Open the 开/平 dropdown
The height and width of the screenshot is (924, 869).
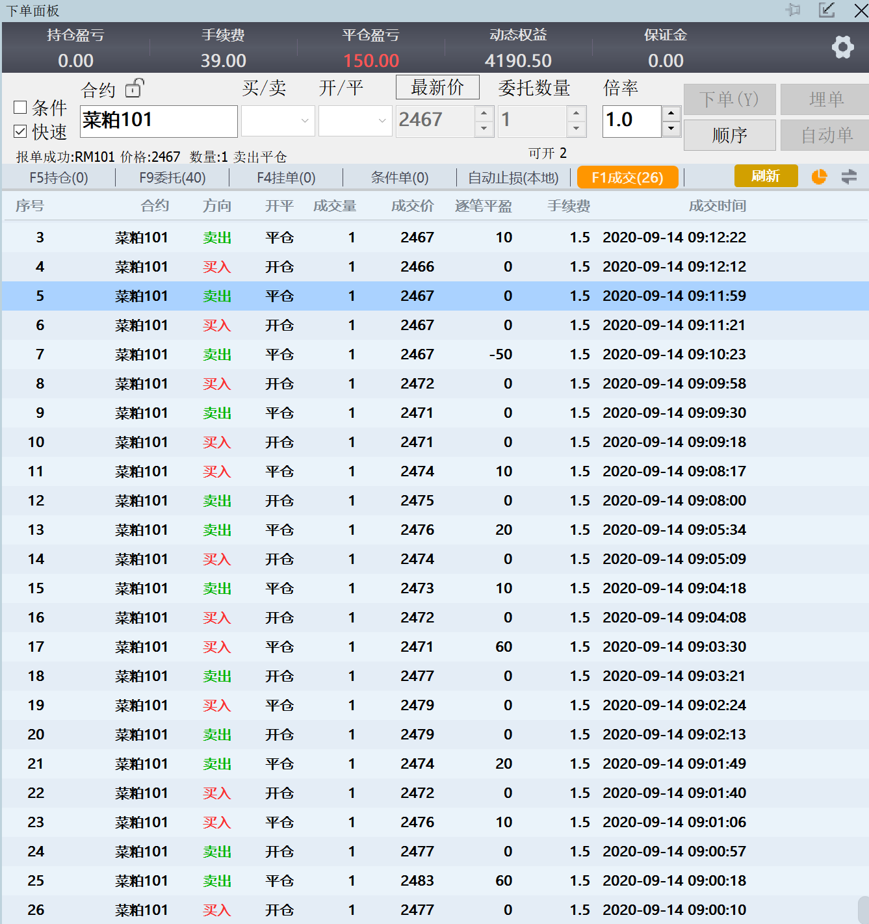(356, 121)
